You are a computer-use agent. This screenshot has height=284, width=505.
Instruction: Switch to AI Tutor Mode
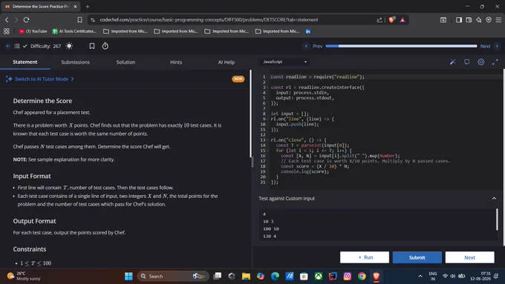(x=40, y=79)
